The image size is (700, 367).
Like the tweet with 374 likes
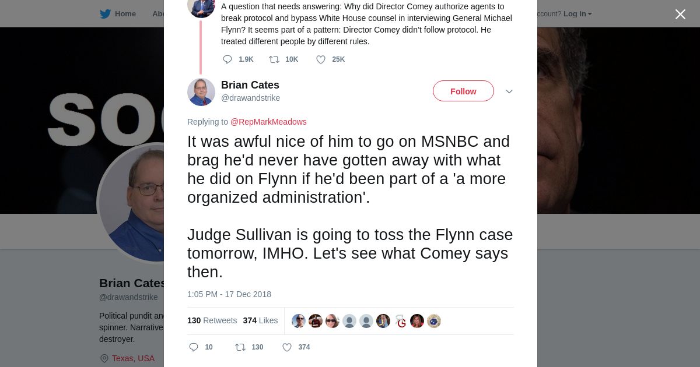pyautogui.click(x=287, y=347)
